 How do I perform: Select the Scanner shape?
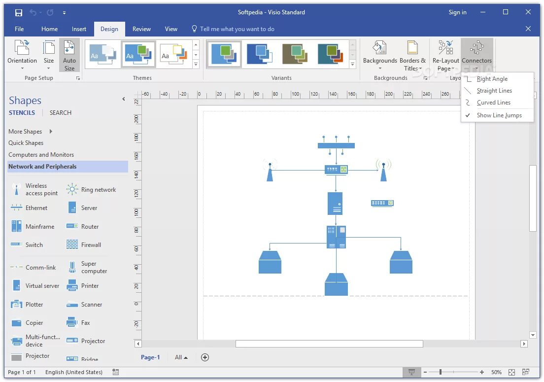[x=84, y=304]
